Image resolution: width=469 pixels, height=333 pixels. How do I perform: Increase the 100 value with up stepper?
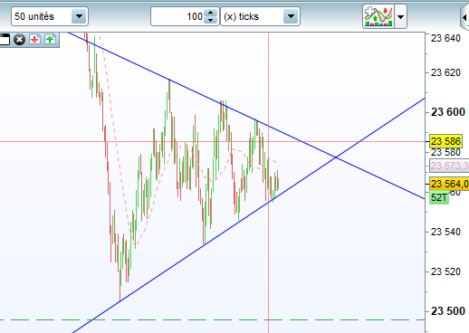click(x=210, y=13)
